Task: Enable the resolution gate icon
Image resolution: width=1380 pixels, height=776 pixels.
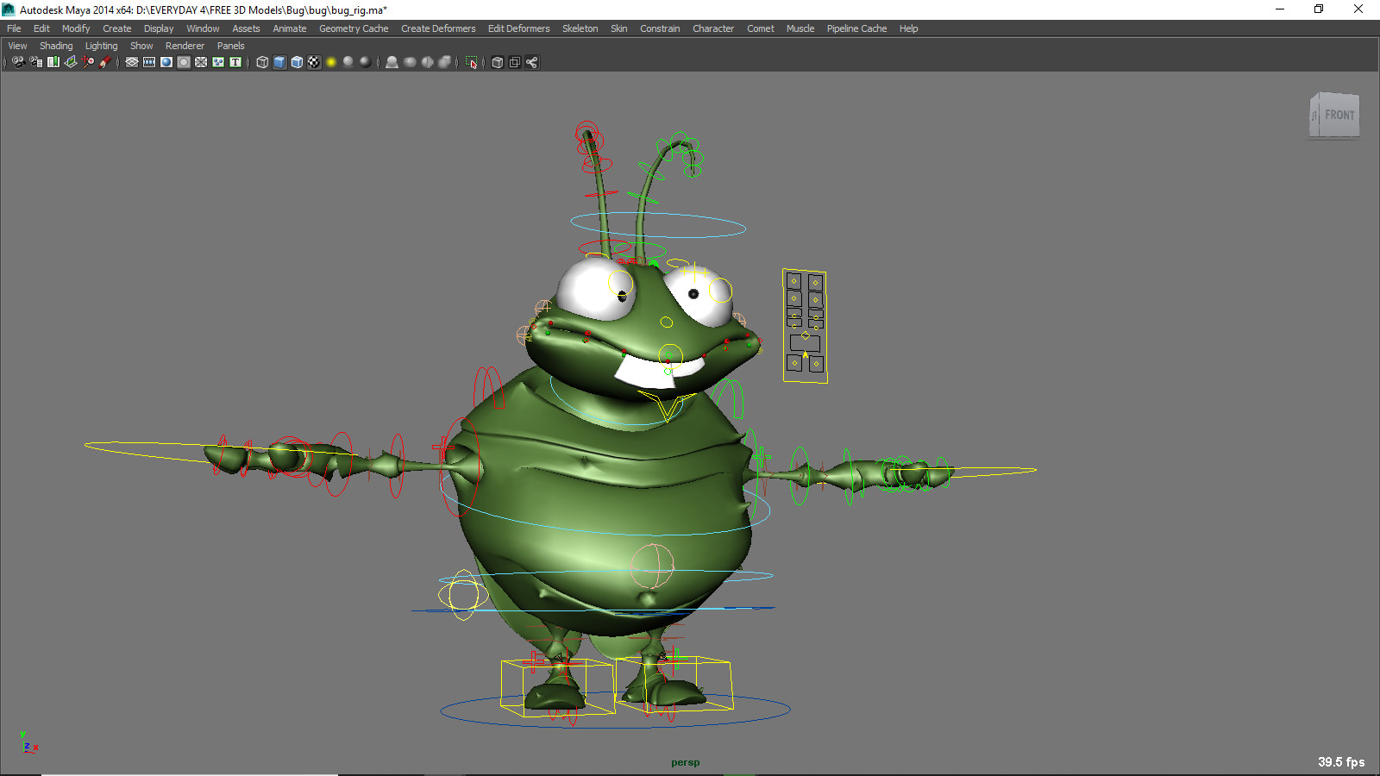Action: 165,62
